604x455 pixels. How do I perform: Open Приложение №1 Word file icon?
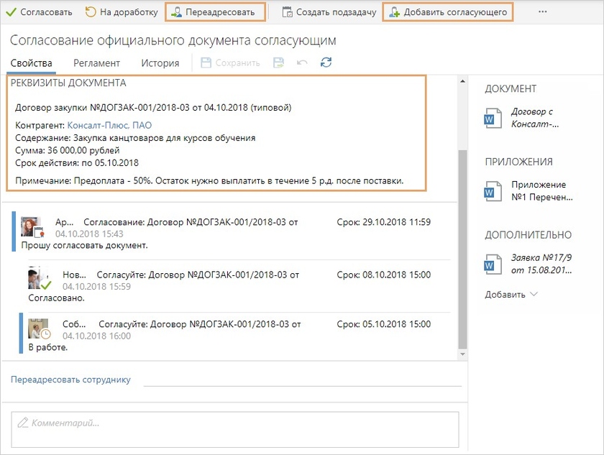(493, 191)
